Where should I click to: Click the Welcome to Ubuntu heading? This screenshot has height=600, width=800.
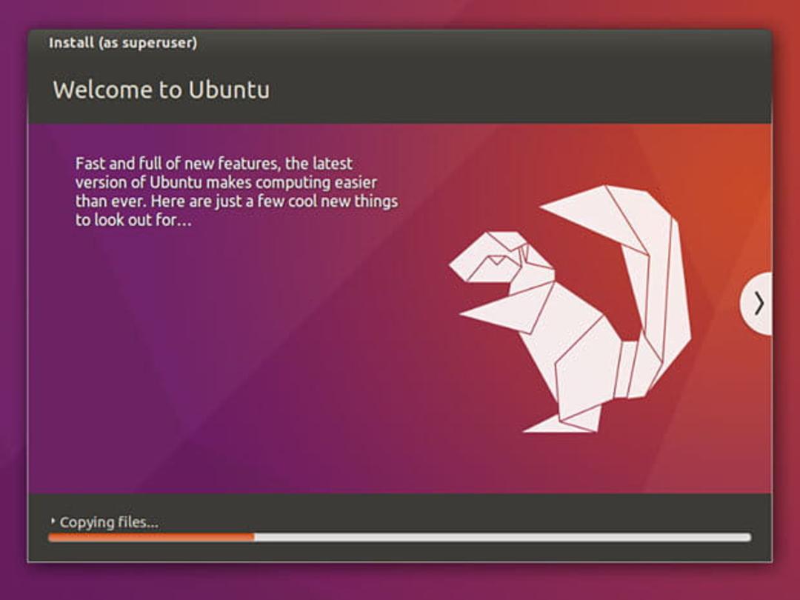(161, 90)
